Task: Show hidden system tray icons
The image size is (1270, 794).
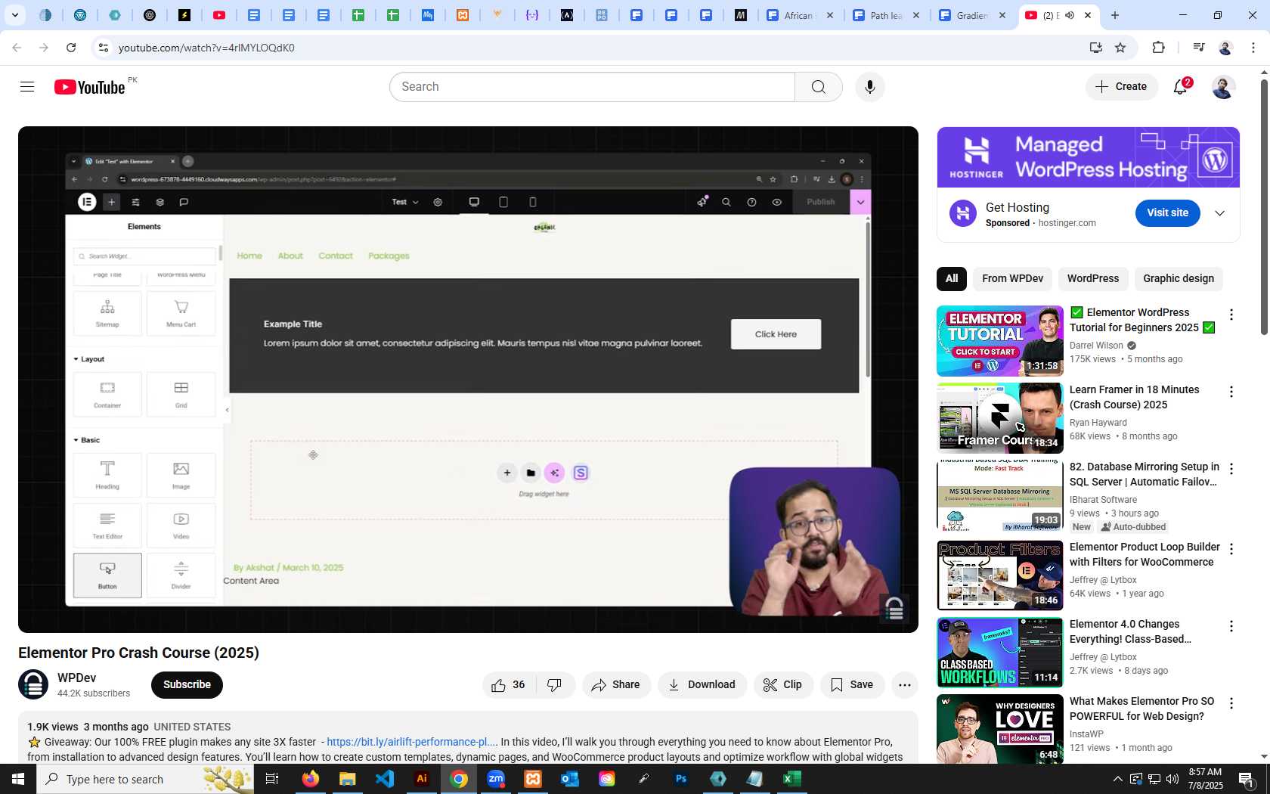Action: 1117,779
